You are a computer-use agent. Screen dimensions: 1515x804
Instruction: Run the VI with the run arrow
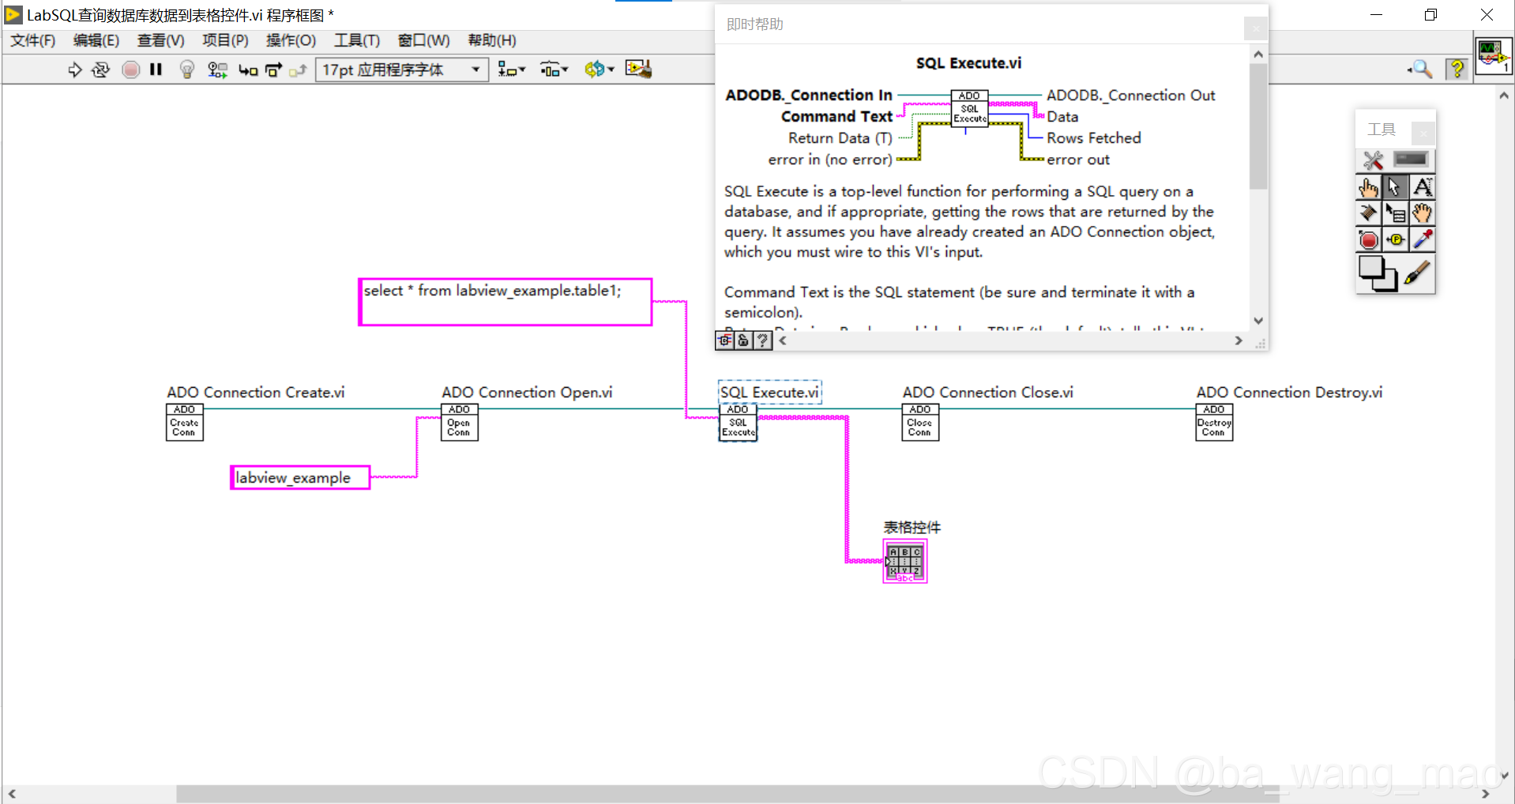pos(74,70)
